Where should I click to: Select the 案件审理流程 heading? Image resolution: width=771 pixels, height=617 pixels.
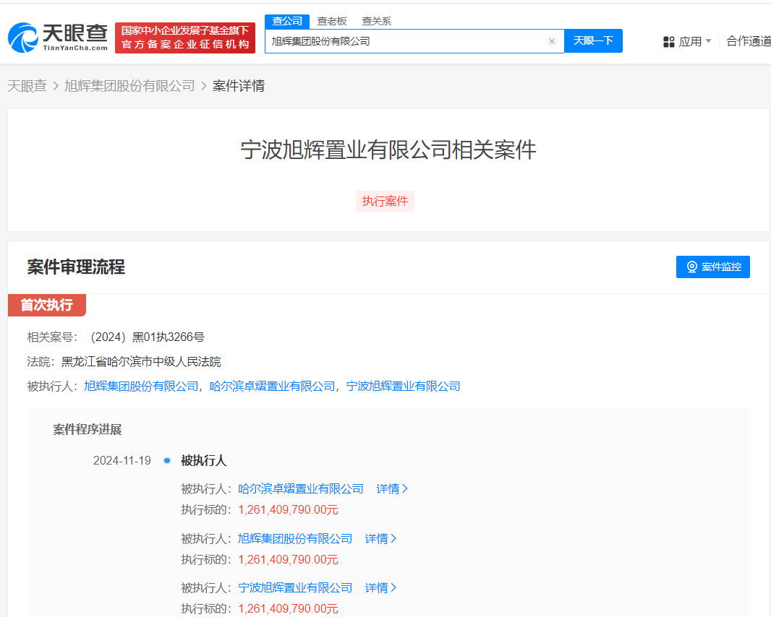(x=76, y=267)
